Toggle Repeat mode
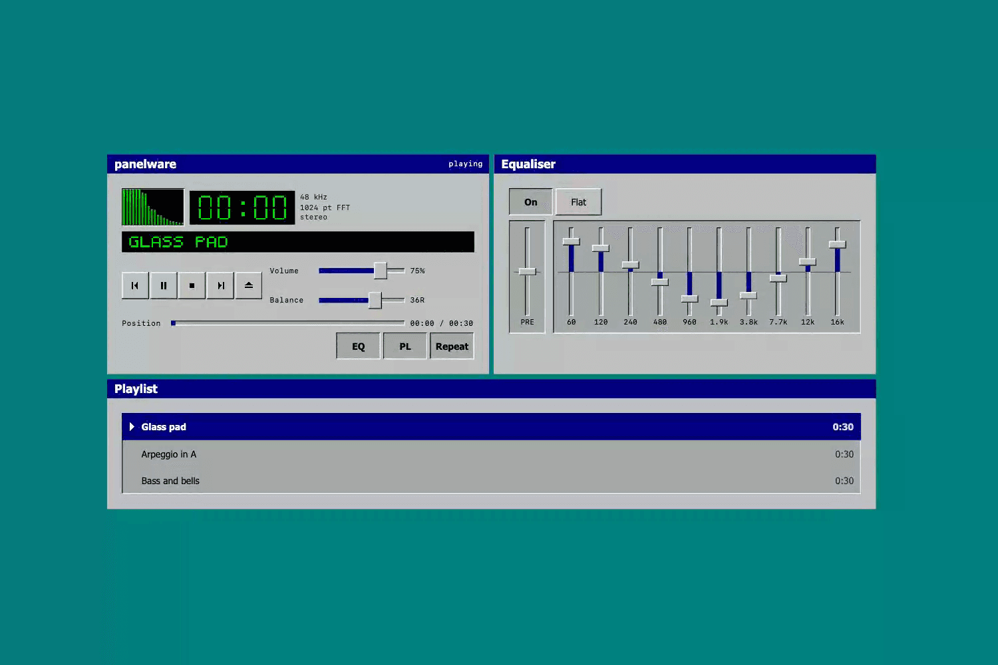This screenshot has height=665, width=998. 452,346
